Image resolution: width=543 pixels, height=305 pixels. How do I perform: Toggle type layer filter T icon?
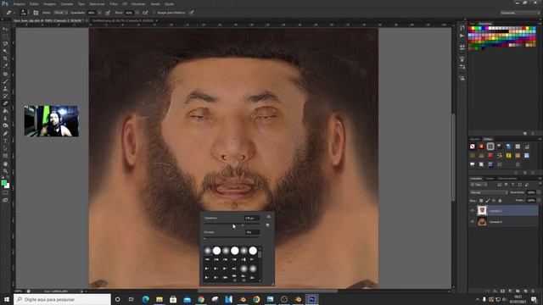[512, 185]
